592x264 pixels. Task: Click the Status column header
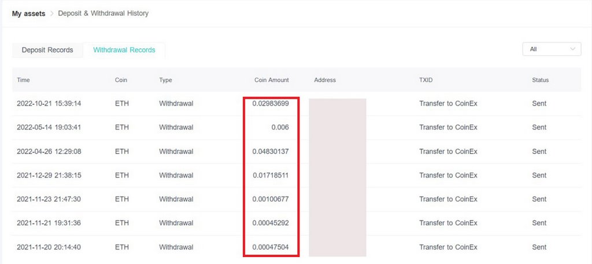[540, 80]
